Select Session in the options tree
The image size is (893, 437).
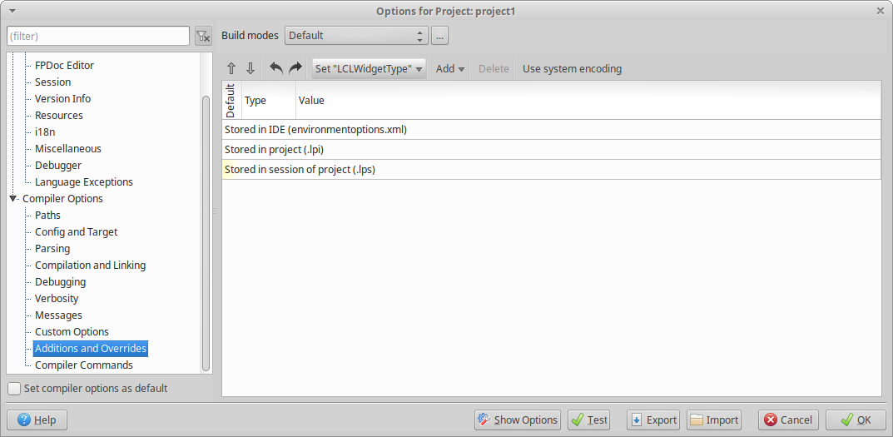click(53, 82)
